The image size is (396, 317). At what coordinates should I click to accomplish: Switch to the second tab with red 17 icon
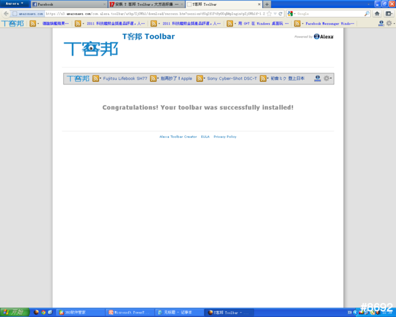pos(147,5)
